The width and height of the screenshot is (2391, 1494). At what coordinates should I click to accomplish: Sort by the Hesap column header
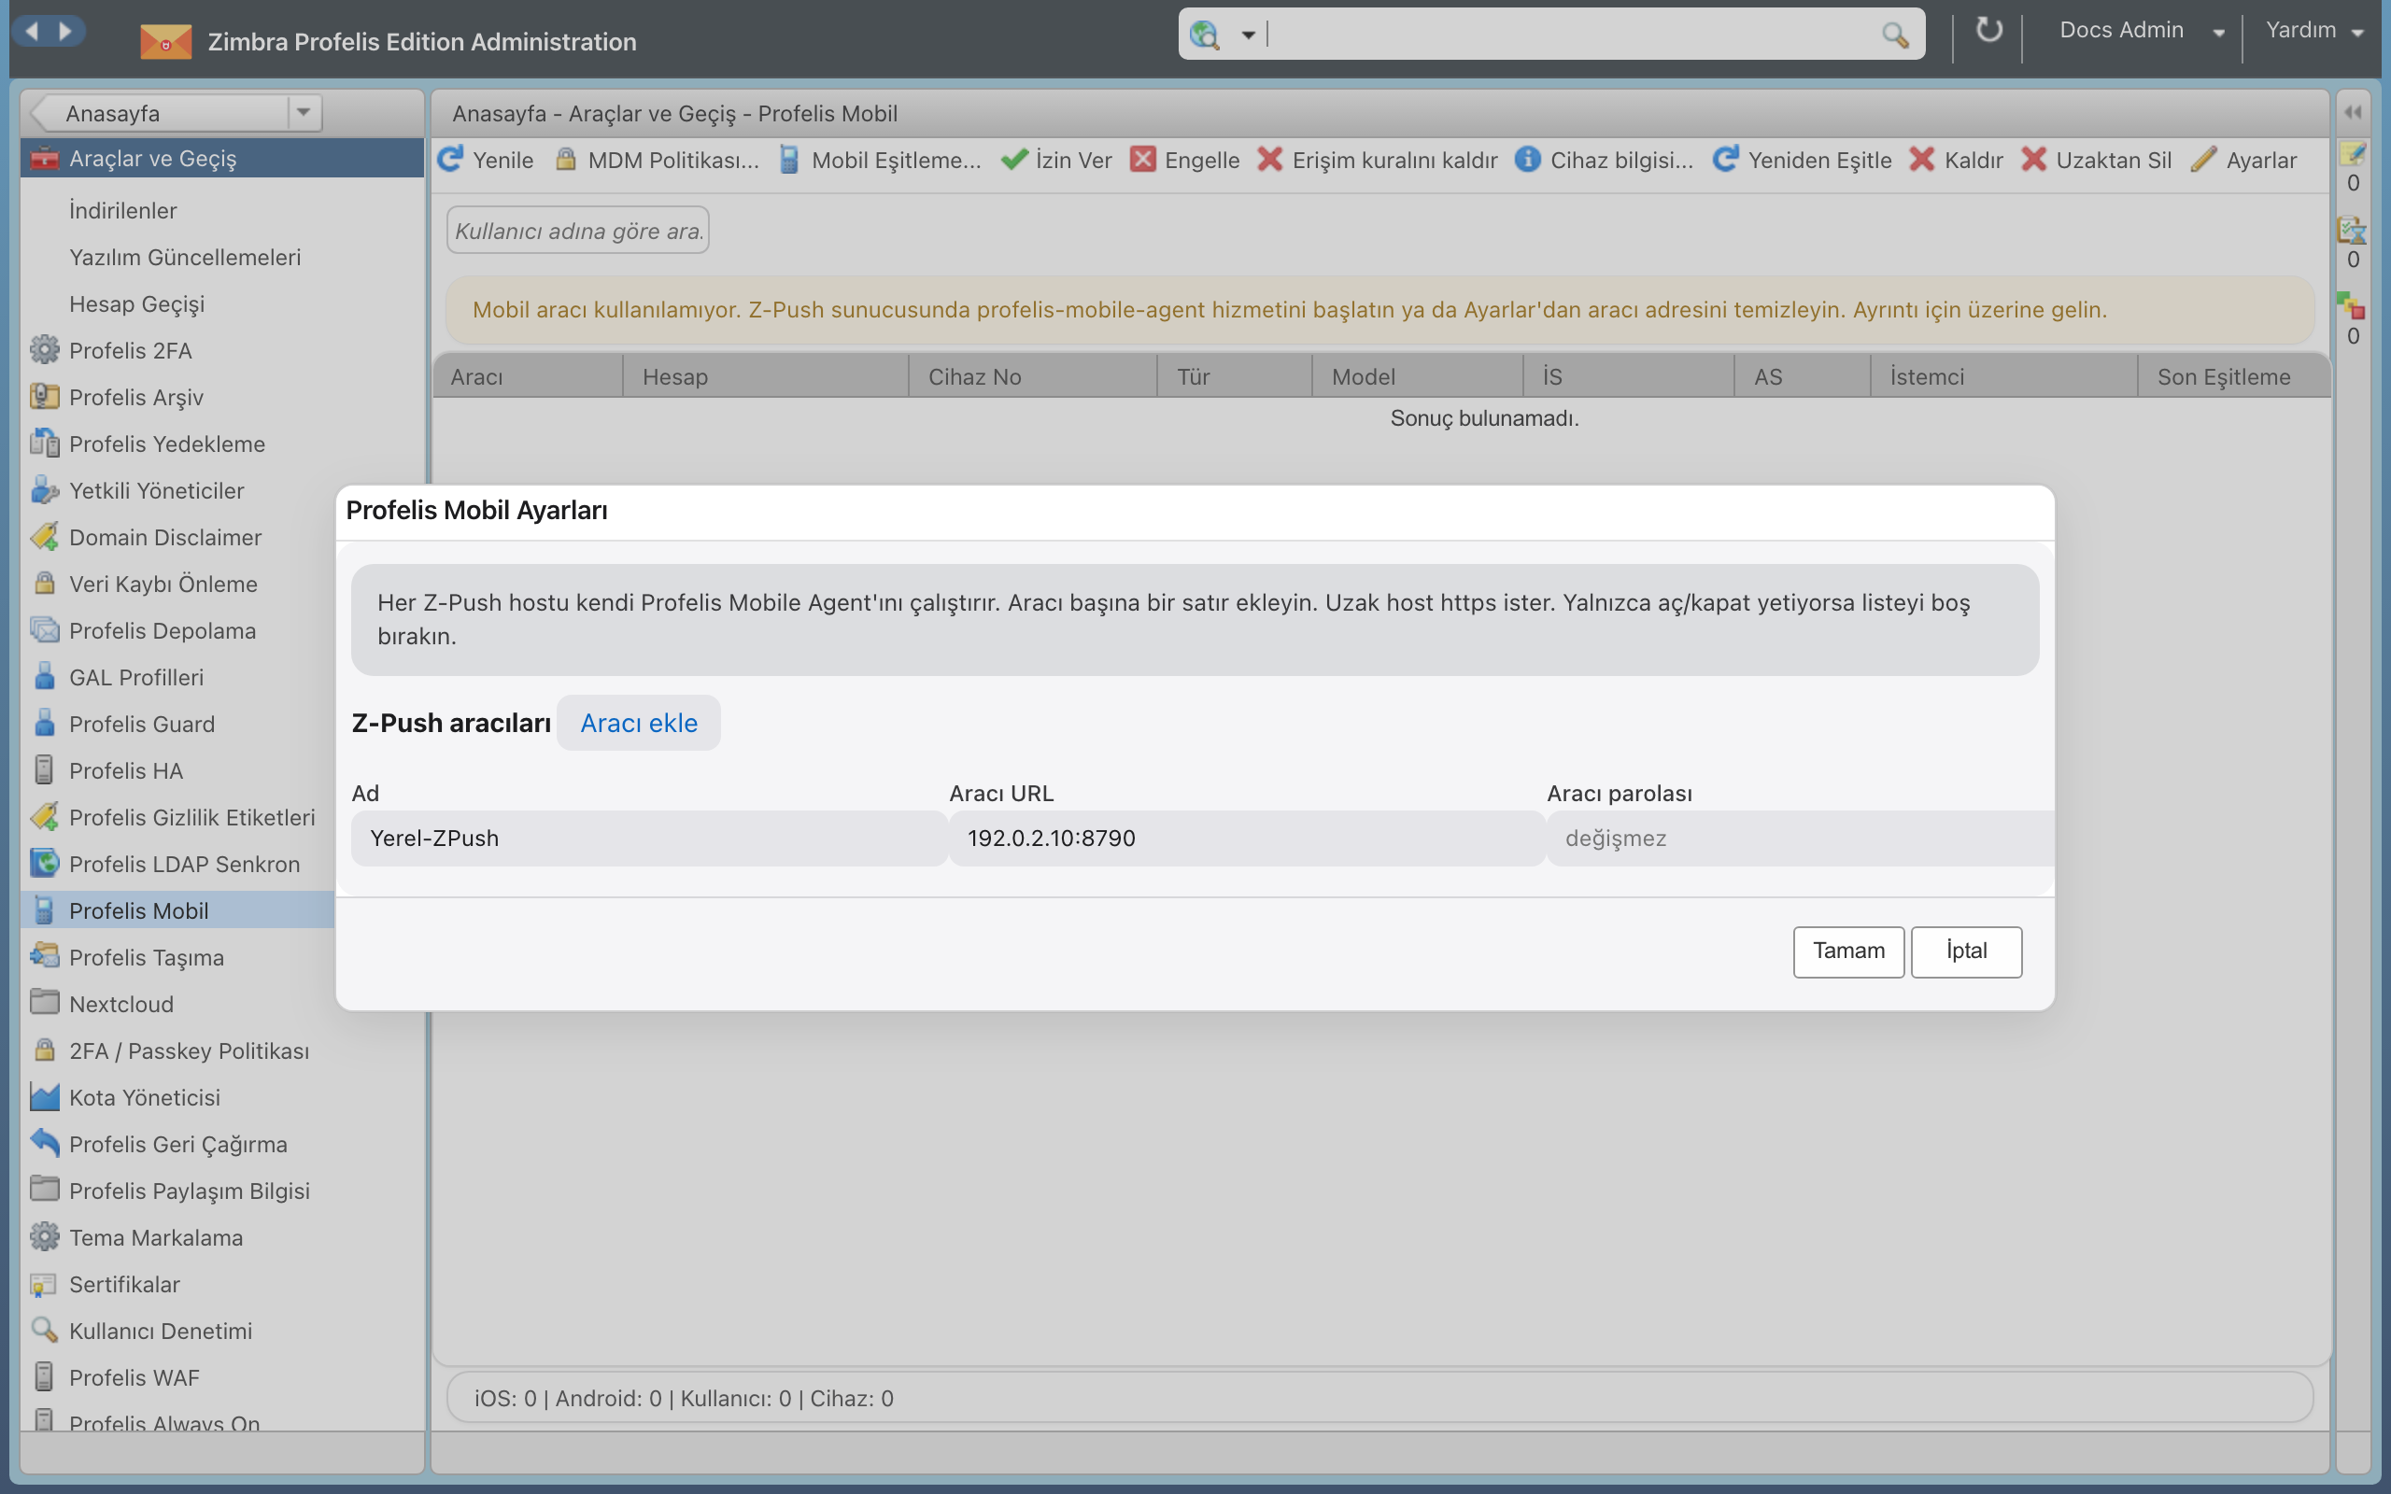765,376
